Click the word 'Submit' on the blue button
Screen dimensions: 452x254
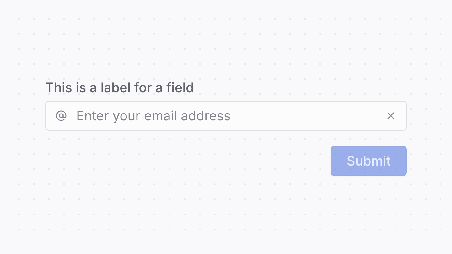click(369, 161)
